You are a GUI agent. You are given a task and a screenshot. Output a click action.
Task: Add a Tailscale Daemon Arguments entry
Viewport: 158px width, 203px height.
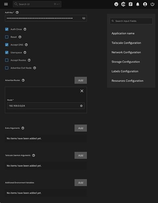(81, 155)
